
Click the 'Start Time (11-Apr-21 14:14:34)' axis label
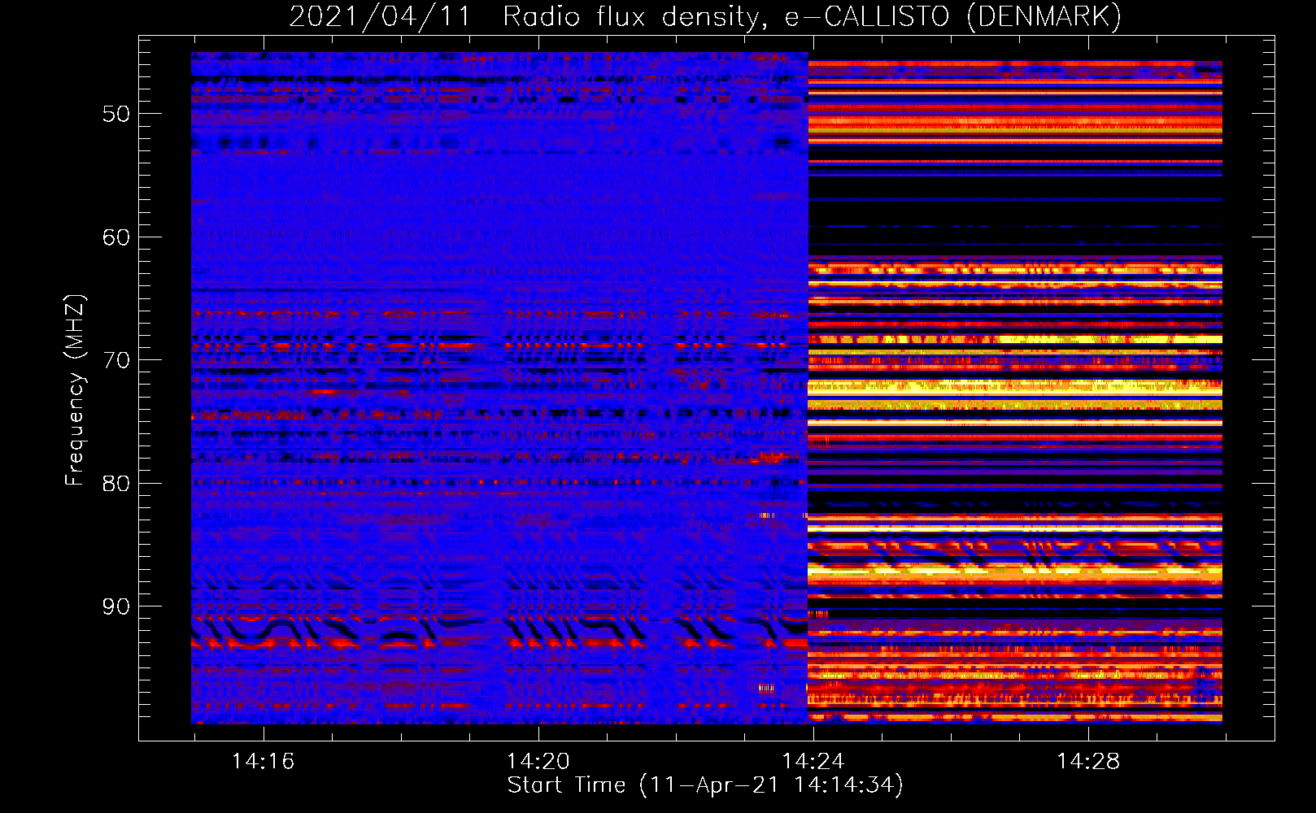click(705, 785)
